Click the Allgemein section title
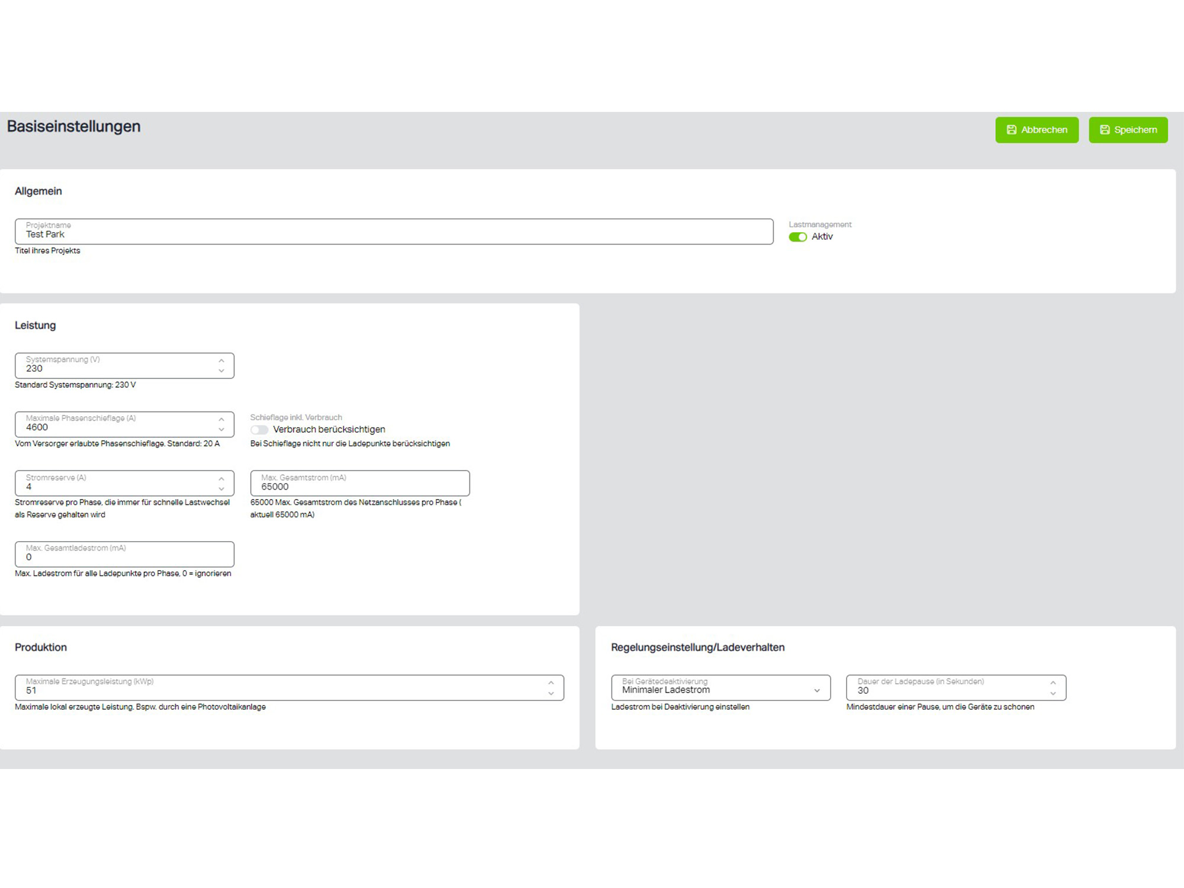The height and width of the screenshot is (888, 1184). click(38, 191)
